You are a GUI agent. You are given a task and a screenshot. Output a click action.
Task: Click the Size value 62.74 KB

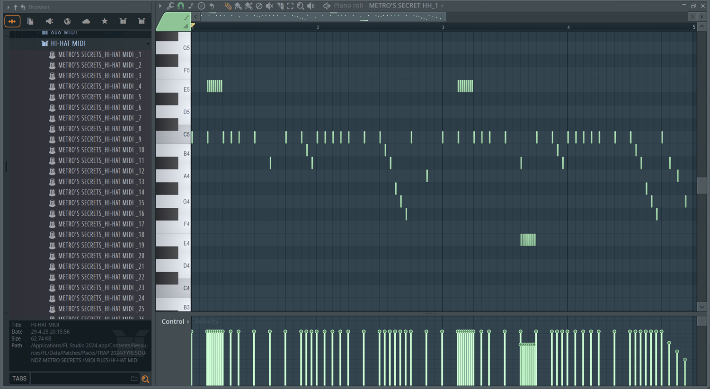pyautogui.click(x=41, y=339)
